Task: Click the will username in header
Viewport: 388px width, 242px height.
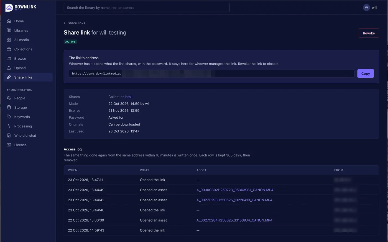Action: coord(374,8)
